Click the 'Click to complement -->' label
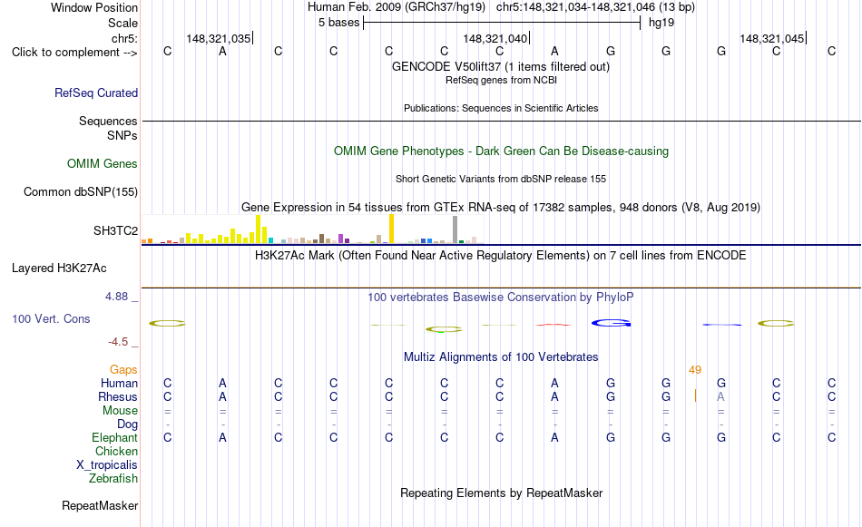Viewport: 862px width, 527px height. point(74,53)
